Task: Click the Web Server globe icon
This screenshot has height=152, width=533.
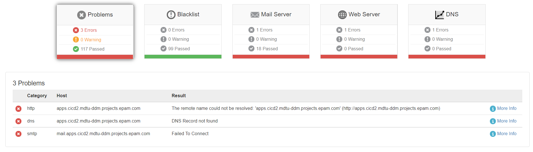Action: tap(342, 15)
